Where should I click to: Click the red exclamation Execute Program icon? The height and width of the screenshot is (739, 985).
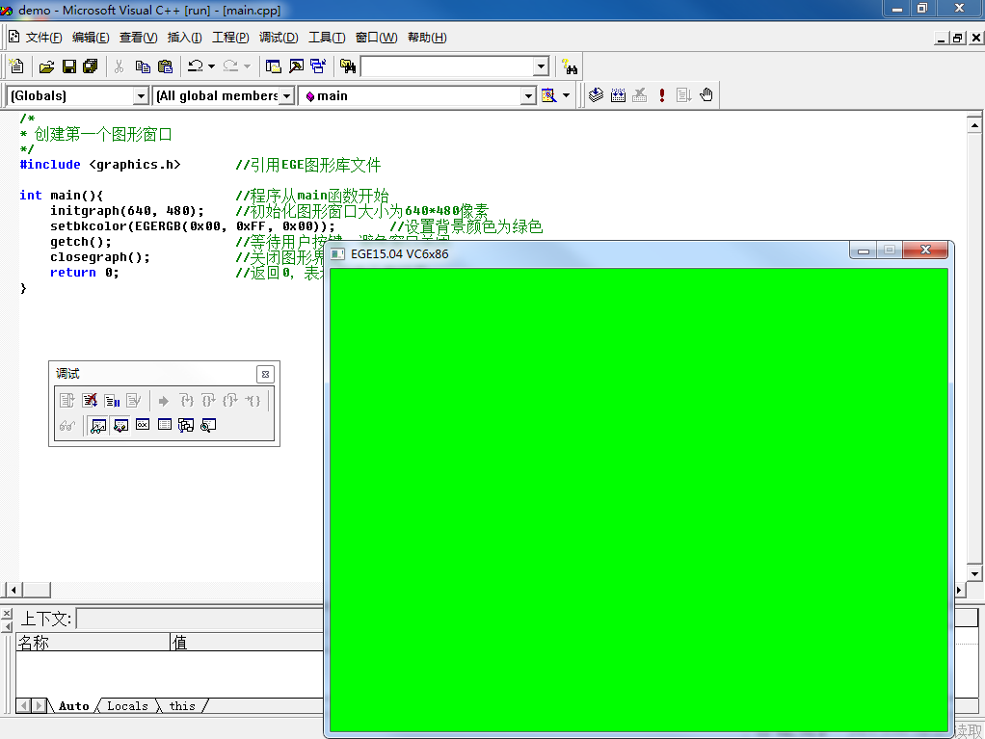point(662,95)
